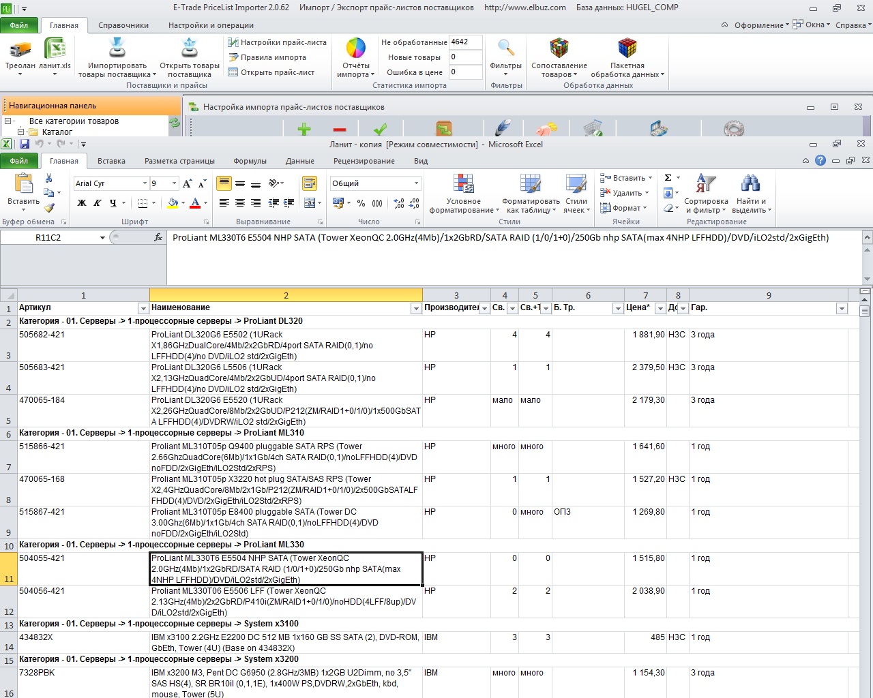Toggle italic formatting button К
873x698 pixels.
pos(98,202)
